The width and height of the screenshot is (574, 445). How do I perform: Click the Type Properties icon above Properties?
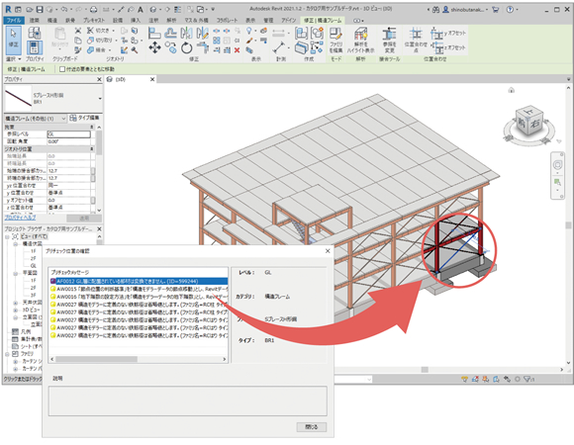35,34
